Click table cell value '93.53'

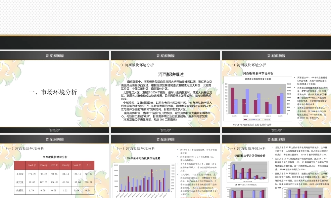(x=55, y=174)
